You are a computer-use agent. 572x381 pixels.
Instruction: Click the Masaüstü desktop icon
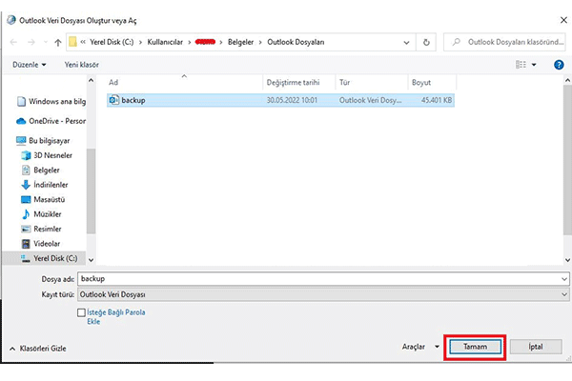pyautogui.click(x=26, y=199)
